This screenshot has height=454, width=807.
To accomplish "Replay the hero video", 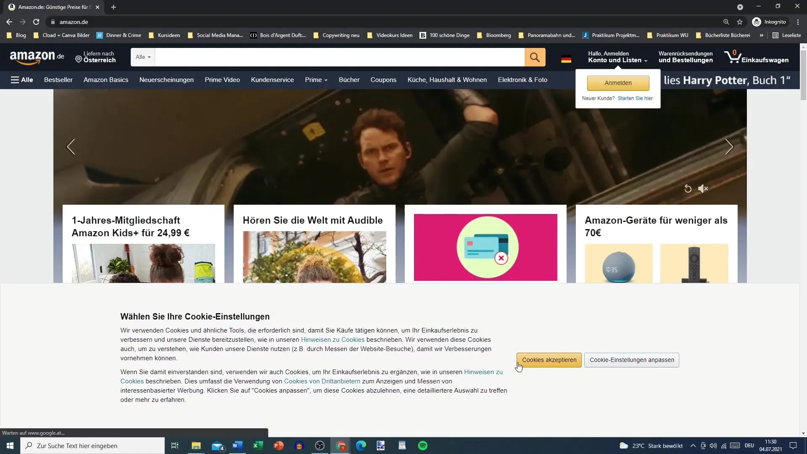I will pyautogui.click(x=688, y=189).
